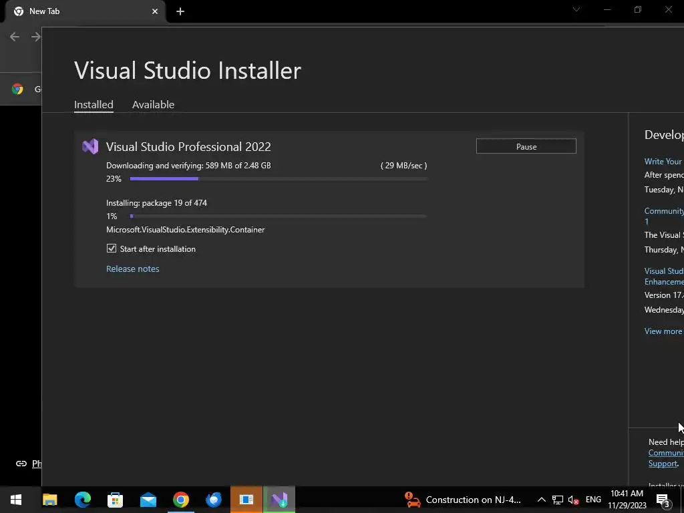
Task: Click the Installing: package 19 of 474 text
Action: [x=156, y=203]
